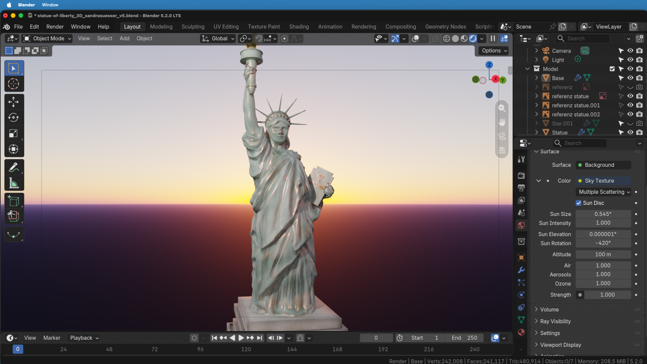Open the timeline Marker menu

point(52,338)
